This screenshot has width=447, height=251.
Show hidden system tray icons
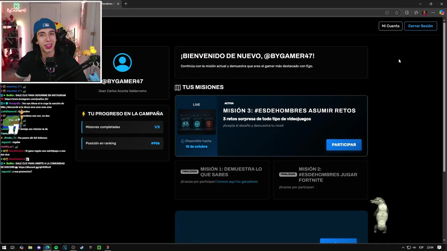pyautogui.click(x=403, y=248)
